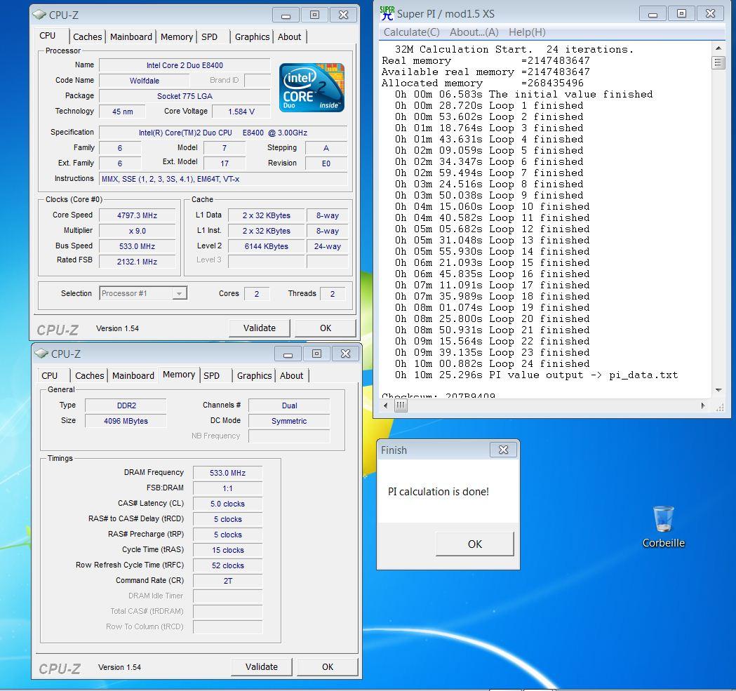The width and height of the screenshot is (736, 691).
Task: Maximize the Super PI window
Action: [681, 13]
